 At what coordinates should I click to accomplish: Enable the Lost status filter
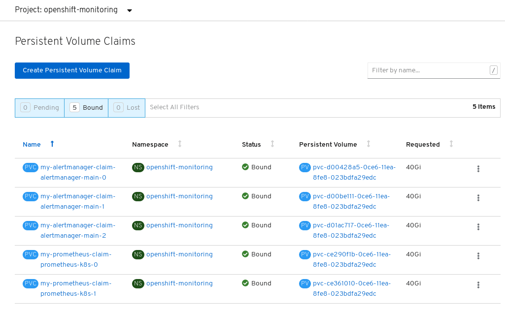click(127, 107)
